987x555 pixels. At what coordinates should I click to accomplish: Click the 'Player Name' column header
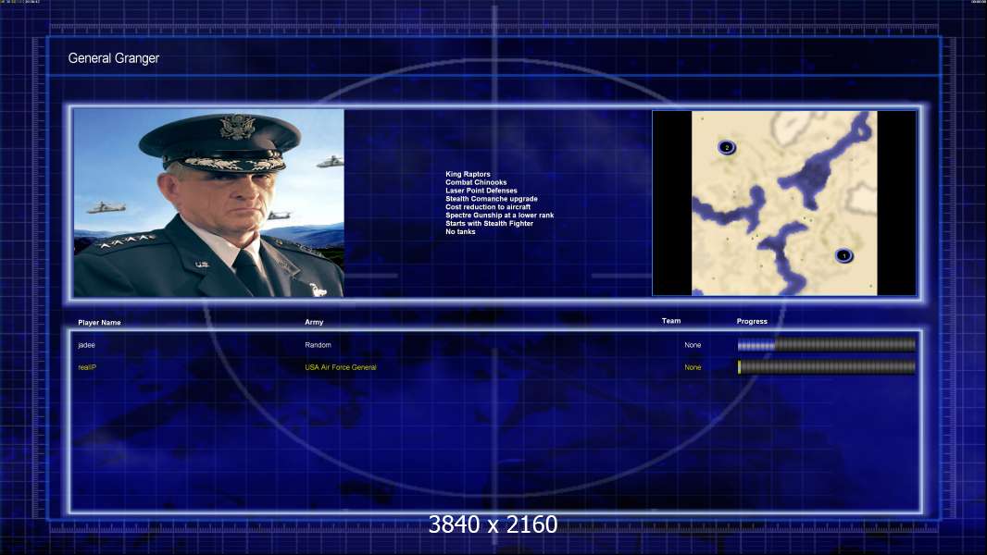[x=99, y=323]
